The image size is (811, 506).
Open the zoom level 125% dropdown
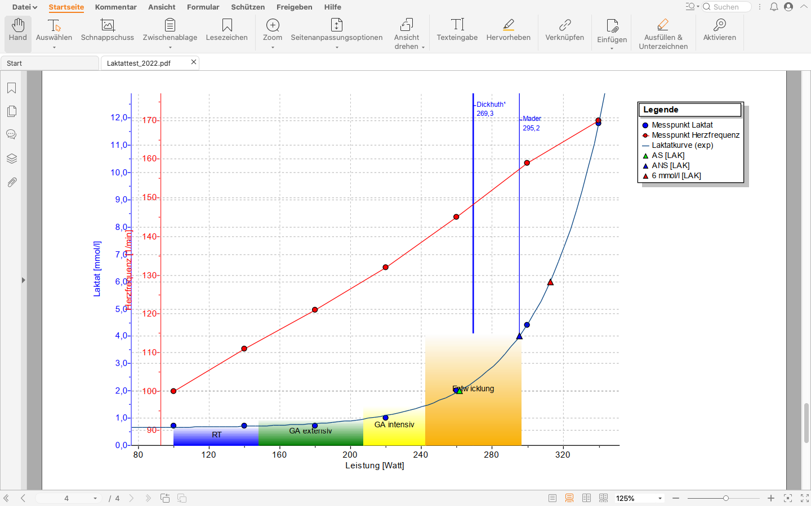pos(660,498)
